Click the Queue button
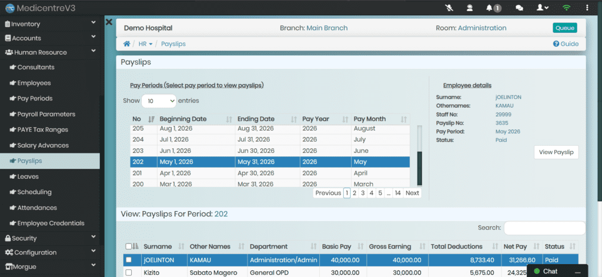 (565, 28)
